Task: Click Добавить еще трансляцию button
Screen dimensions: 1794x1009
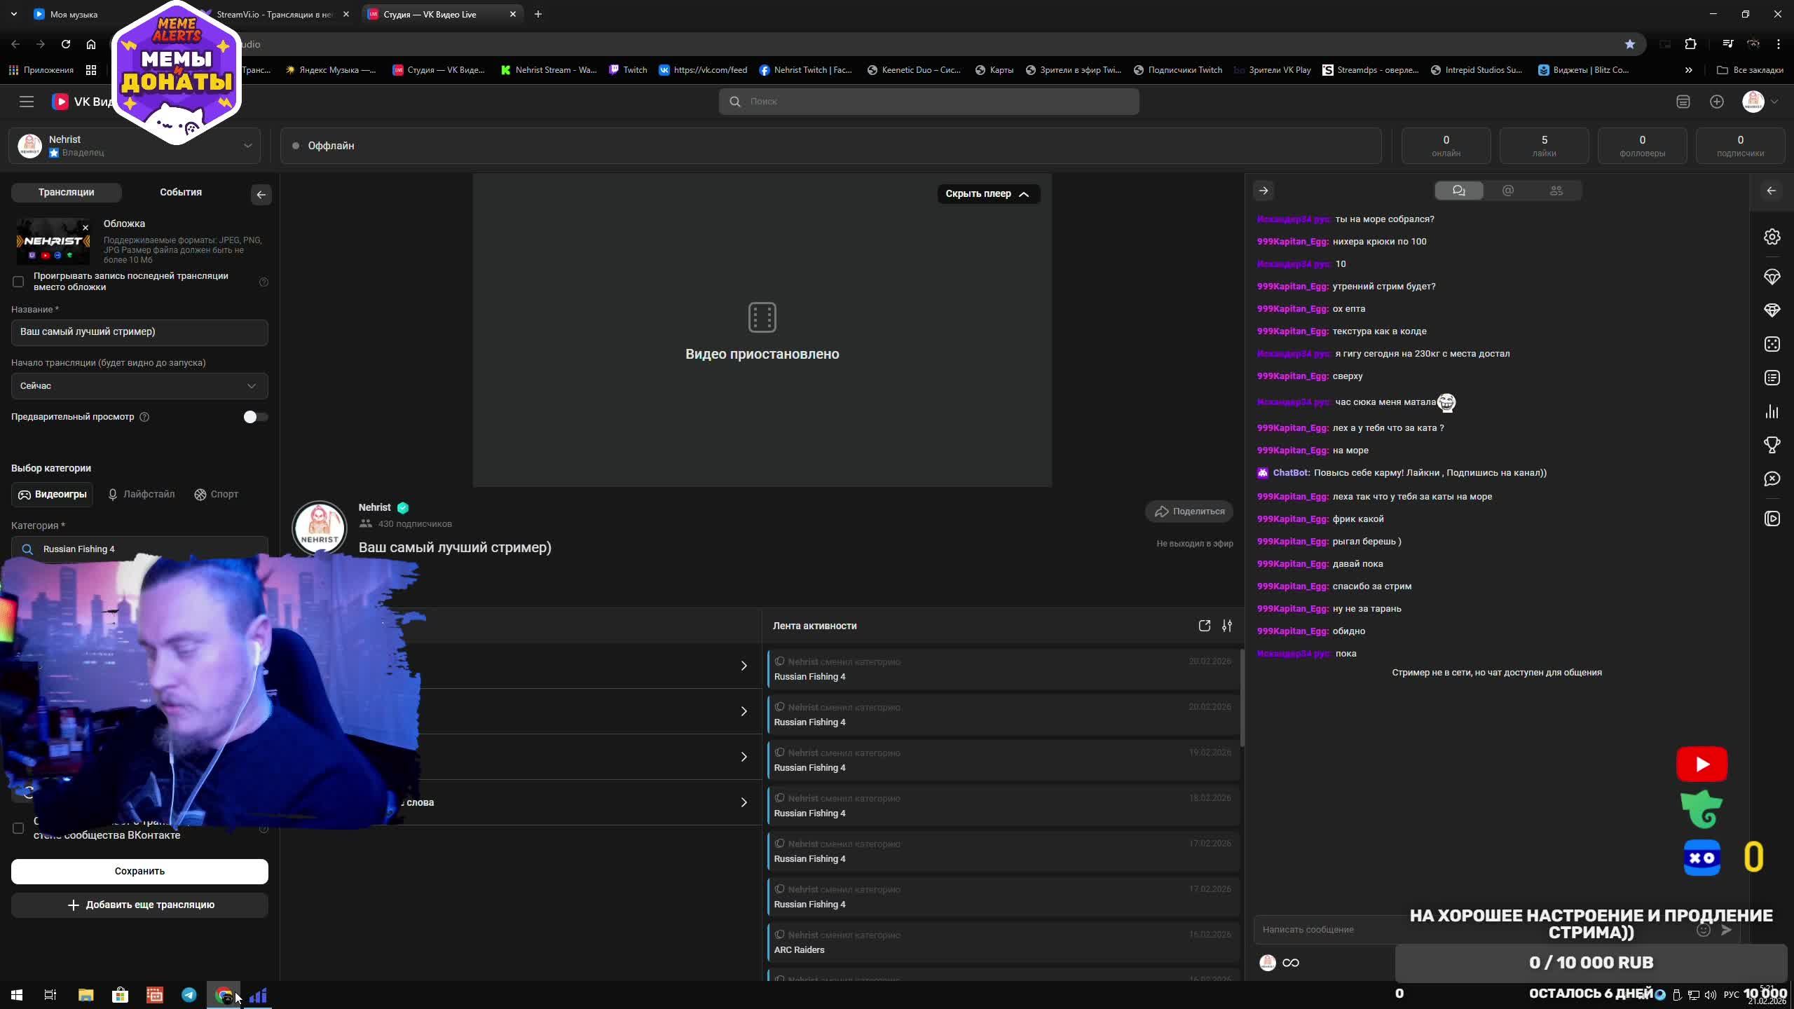Action: 139,905
